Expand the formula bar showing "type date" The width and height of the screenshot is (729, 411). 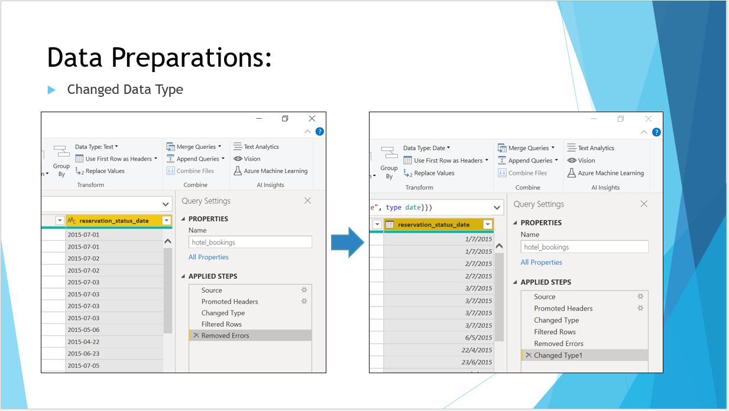click(x=497, y=208)
